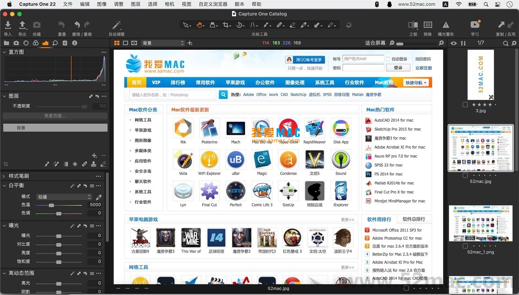Open the Library folder tool tab
The height and width of the screenshot is (295, 519).
pyautogui.click(x=6, y=43)
